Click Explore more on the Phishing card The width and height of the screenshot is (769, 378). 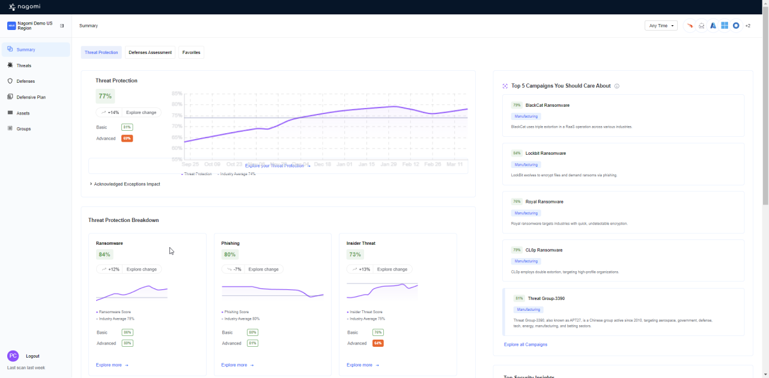click(237, 365)
